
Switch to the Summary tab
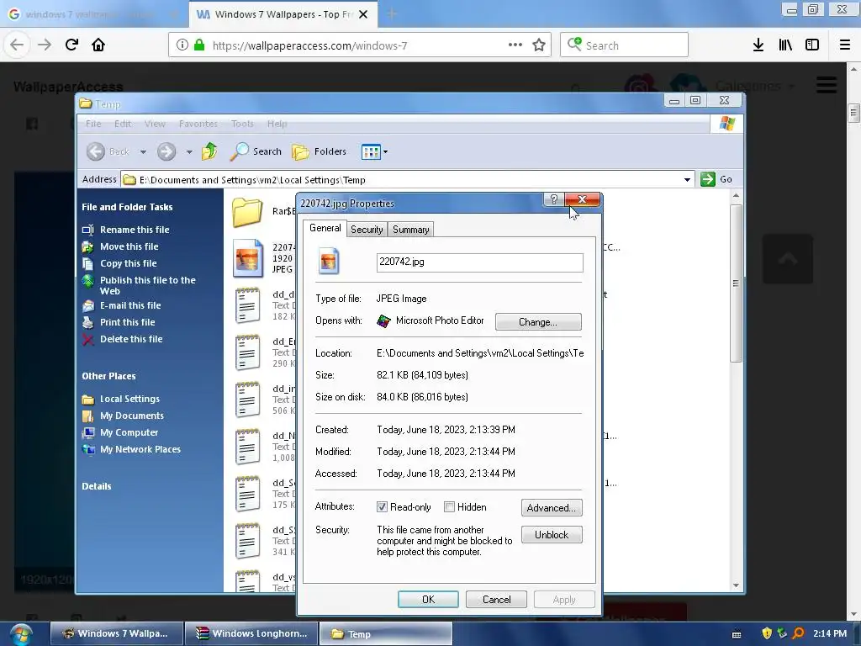click(410, 230)
